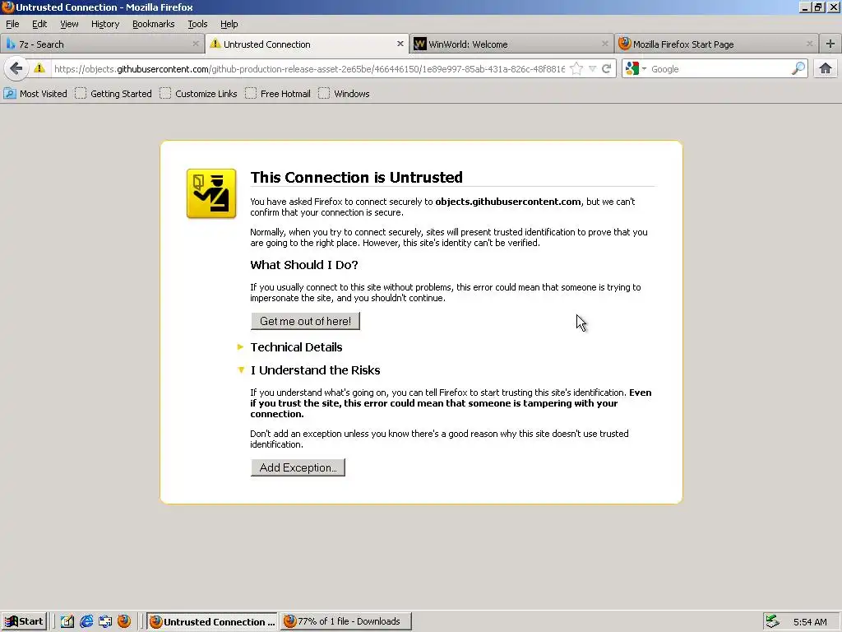Click the Getting Started bookmark placeholder icon

click(81, 94)
